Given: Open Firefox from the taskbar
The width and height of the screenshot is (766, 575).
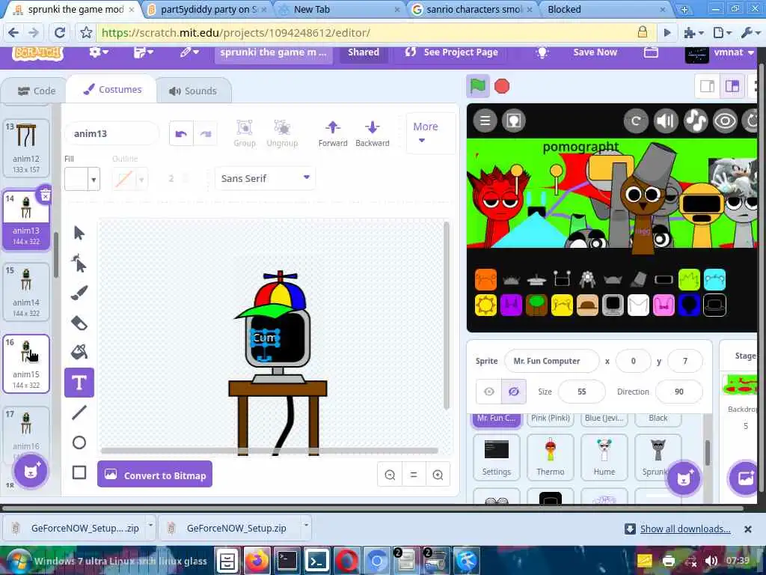Looking at the screenshot, I should tap(257, 560).
